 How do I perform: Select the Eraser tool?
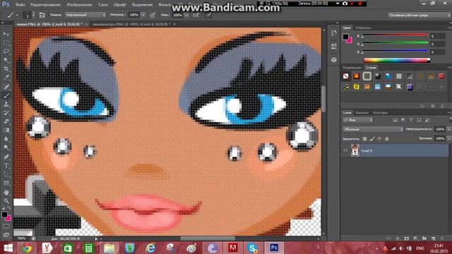pyautogui.click(x=6, y=121)
